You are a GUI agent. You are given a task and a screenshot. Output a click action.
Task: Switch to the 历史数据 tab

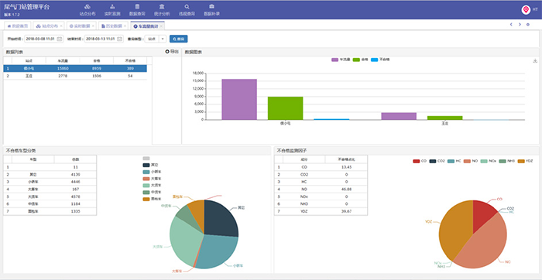point(111,26)
